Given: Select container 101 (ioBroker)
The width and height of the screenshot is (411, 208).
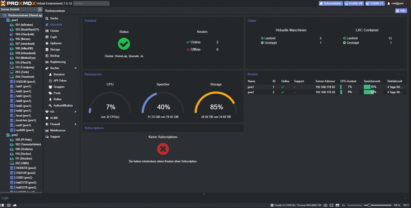Looking at the screenshot, I should [x=24, y=25].
